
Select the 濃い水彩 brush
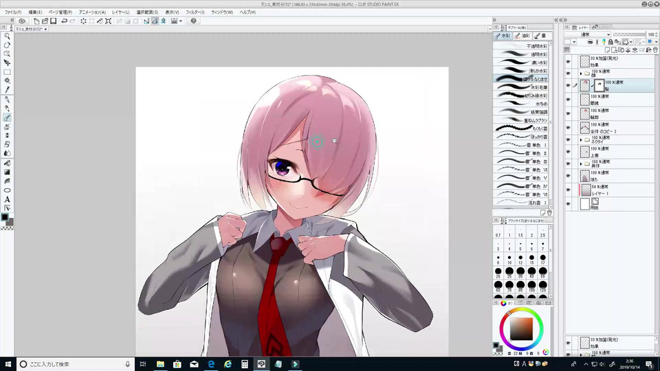click(x=520, y=63)
